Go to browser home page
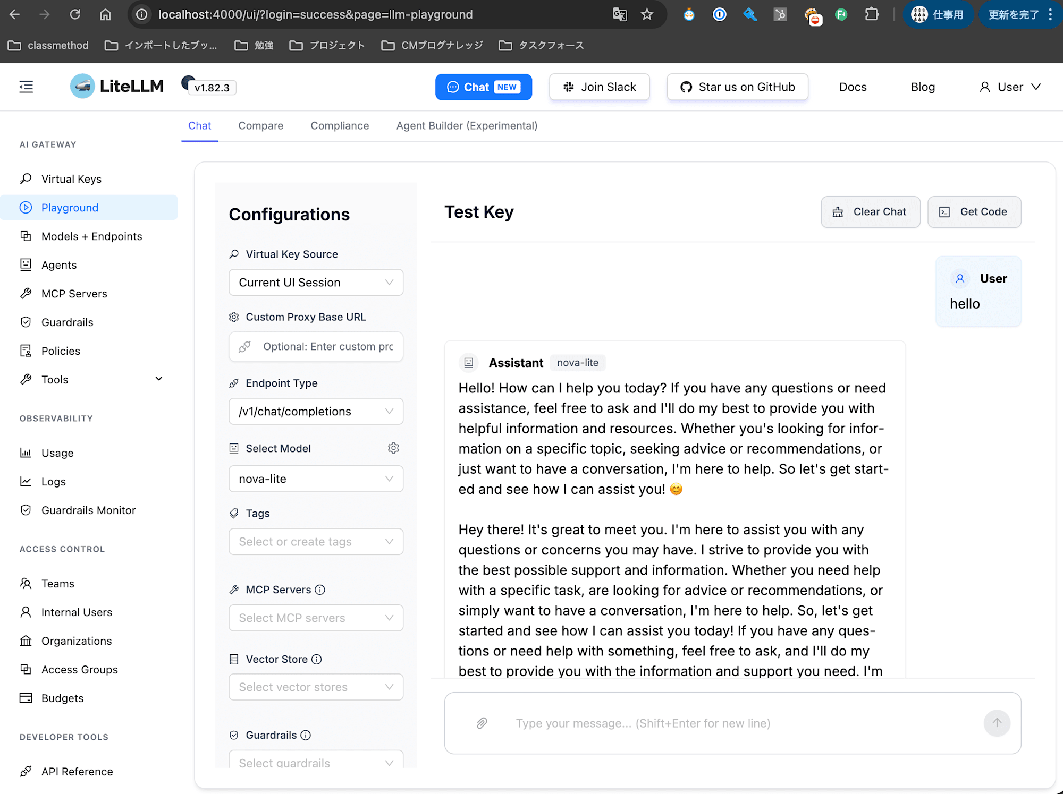Viewport: 1063px width, 794px height. click(x=105, y=14)
